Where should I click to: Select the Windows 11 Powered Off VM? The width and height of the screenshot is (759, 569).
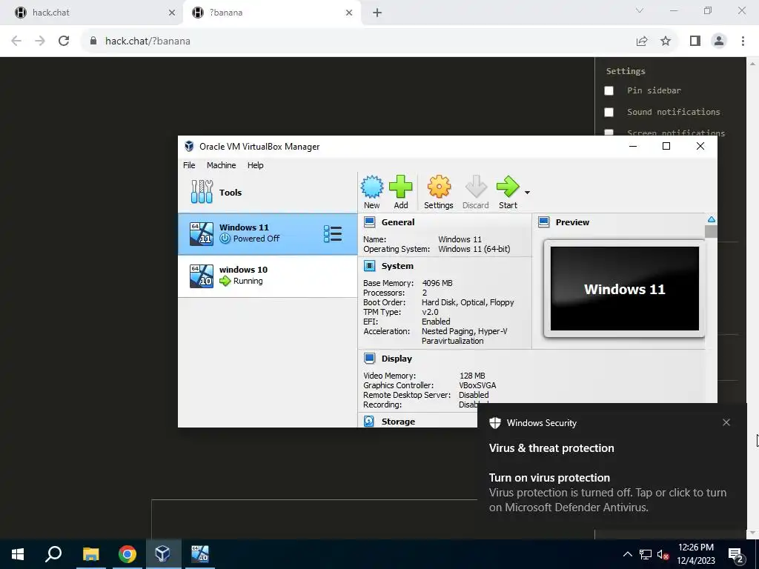tap(268, 233)
